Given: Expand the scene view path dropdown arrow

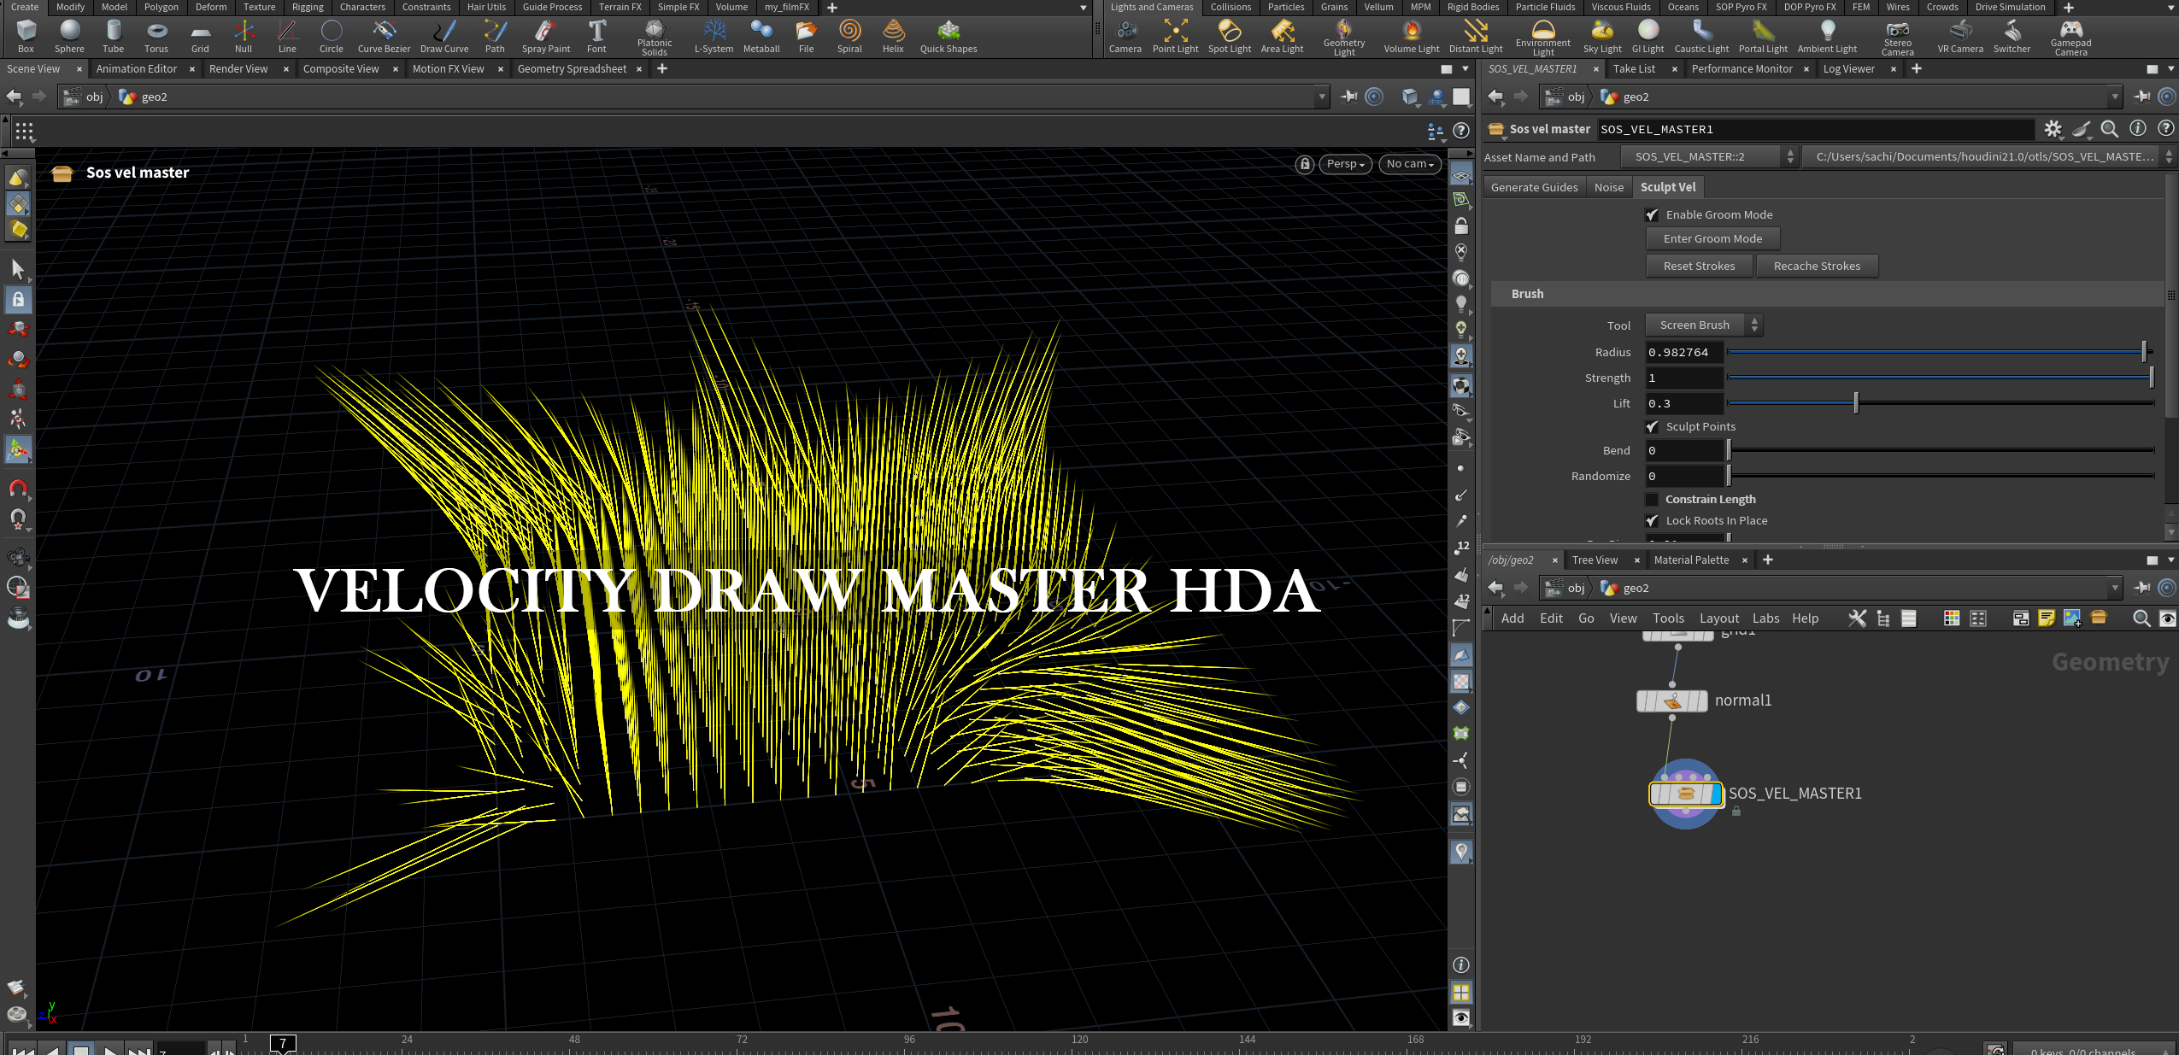Looking at the screenshot, I should (x=1322, y=97).
